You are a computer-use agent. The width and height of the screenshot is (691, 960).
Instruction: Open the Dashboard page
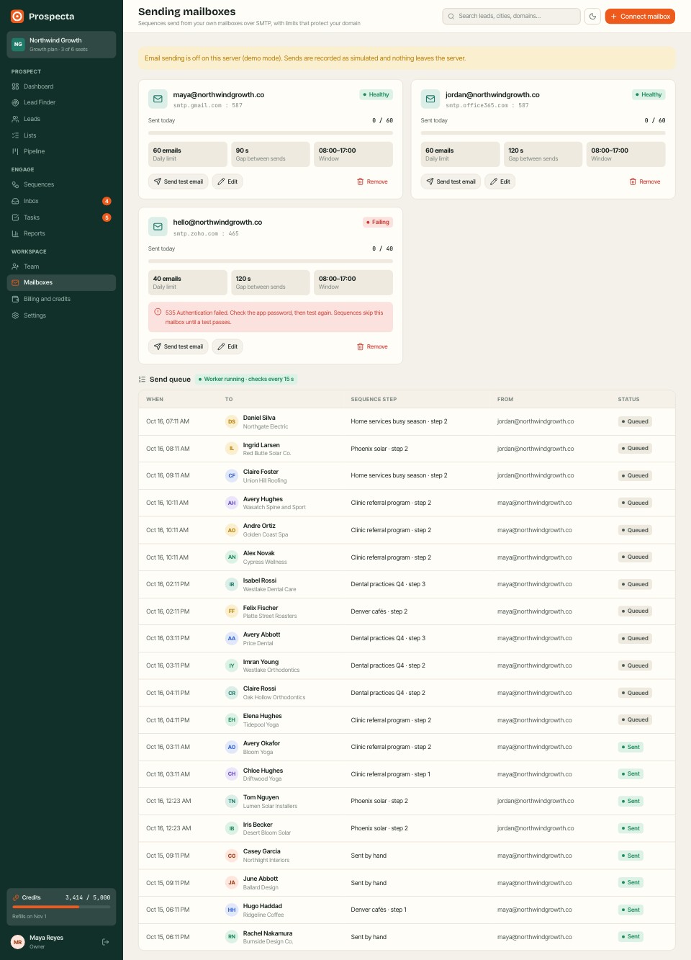click(x=61, y=86)
